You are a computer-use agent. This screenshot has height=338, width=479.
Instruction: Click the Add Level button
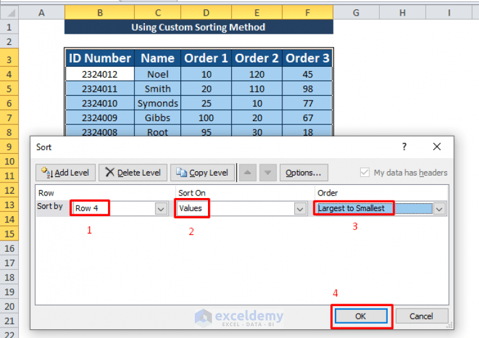pos(66,172)
